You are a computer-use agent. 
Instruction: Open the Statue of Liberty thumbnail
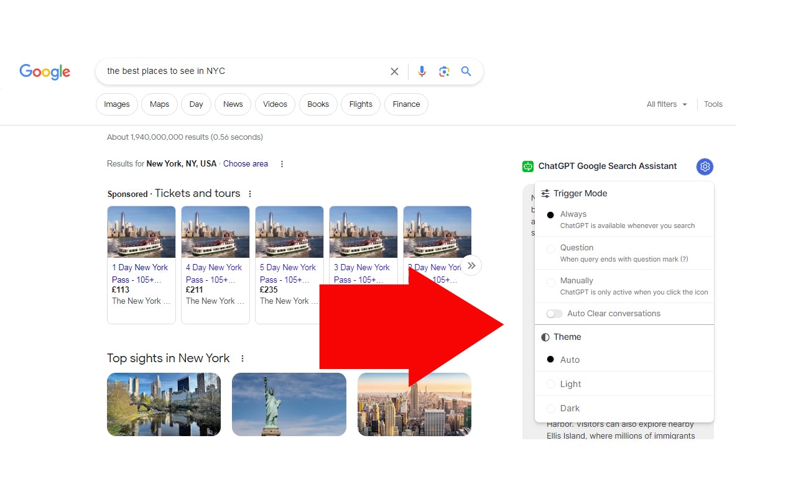[x=289, y=404]
